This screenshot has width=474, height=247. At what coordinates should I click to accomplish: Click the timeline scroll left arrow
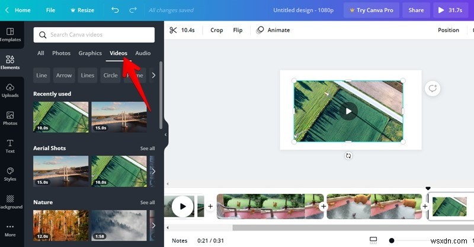point(168,227)
